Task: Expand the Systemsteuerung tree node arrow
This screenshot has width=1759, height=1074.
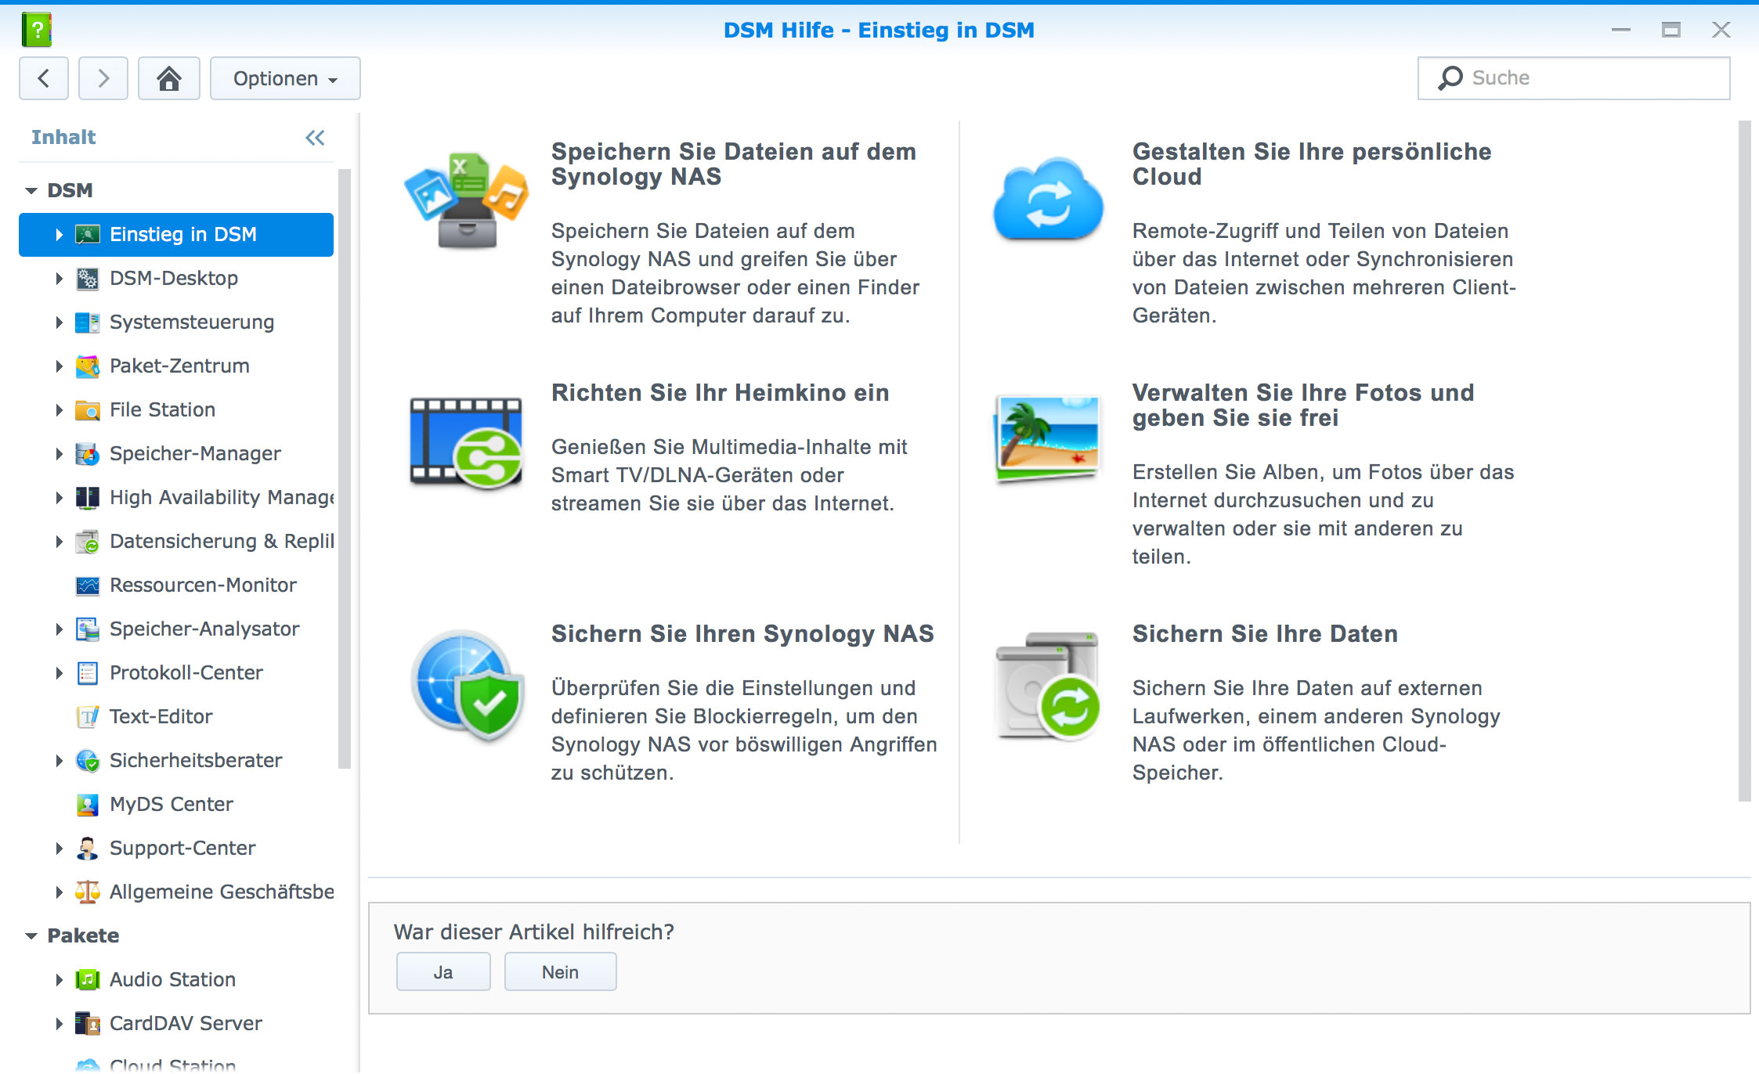Action: [x=59, y=322]
